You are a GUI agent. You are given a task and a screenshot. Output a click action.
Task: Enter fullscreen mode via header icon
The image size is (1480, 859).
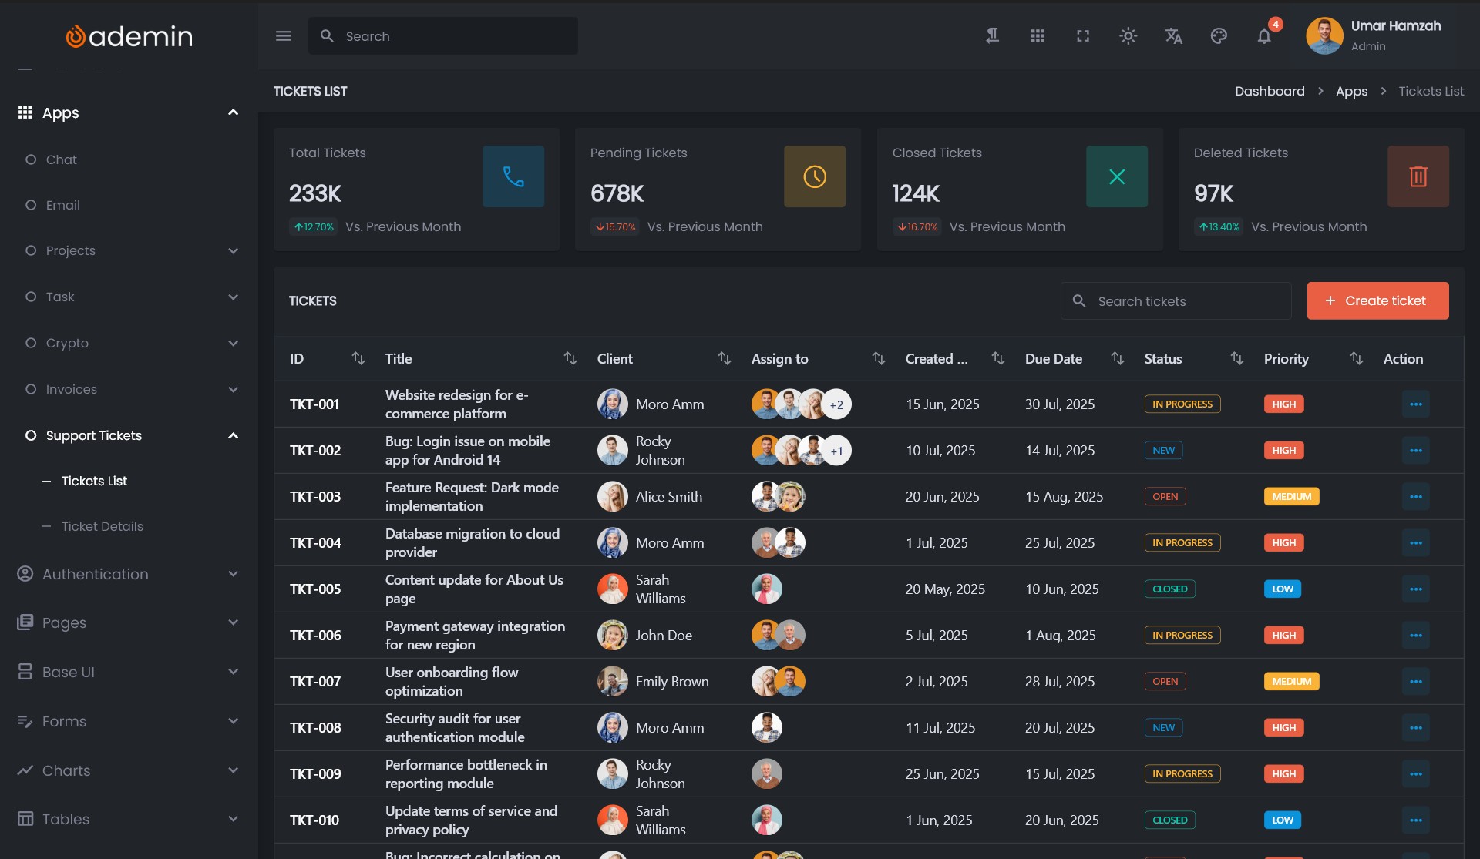coord(1083,36)
